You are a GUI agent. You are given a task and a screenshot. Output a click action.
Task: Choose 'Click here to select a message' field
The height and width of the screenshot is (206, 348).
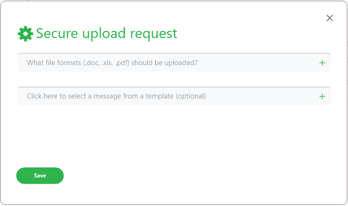tap(174, 96)
